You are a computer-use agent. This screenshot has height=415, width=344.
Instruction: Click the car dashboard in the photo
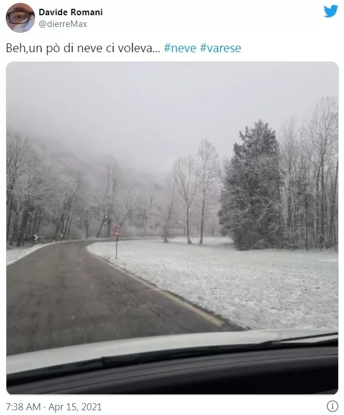(x=172, y=376)
